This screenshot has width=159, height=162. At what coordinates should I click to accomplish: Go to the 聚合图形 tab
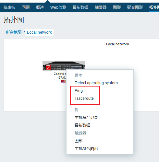(135, 7)
